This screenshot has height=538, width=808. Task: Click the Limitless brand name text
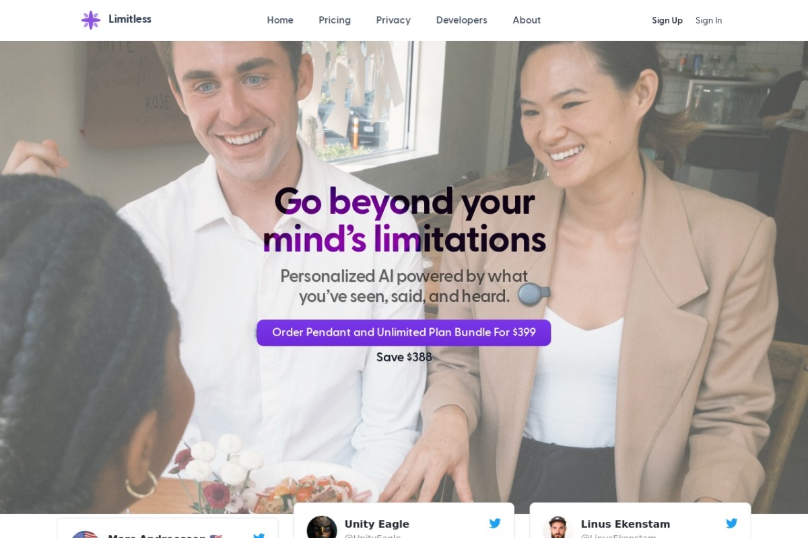click(130, 19)
